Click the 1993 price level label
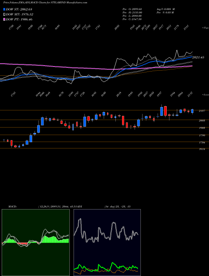Viewport: 209px width, 276px height. pyautogui.click(x=201, y=128)
